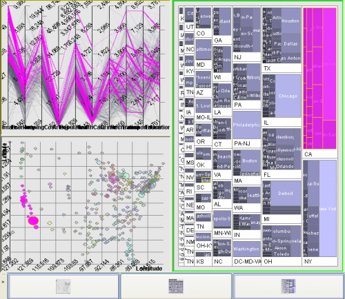This screenshot has width=345, height=299.
Task: Click the MN-WI group label
Action: click(x=222, y=234)
